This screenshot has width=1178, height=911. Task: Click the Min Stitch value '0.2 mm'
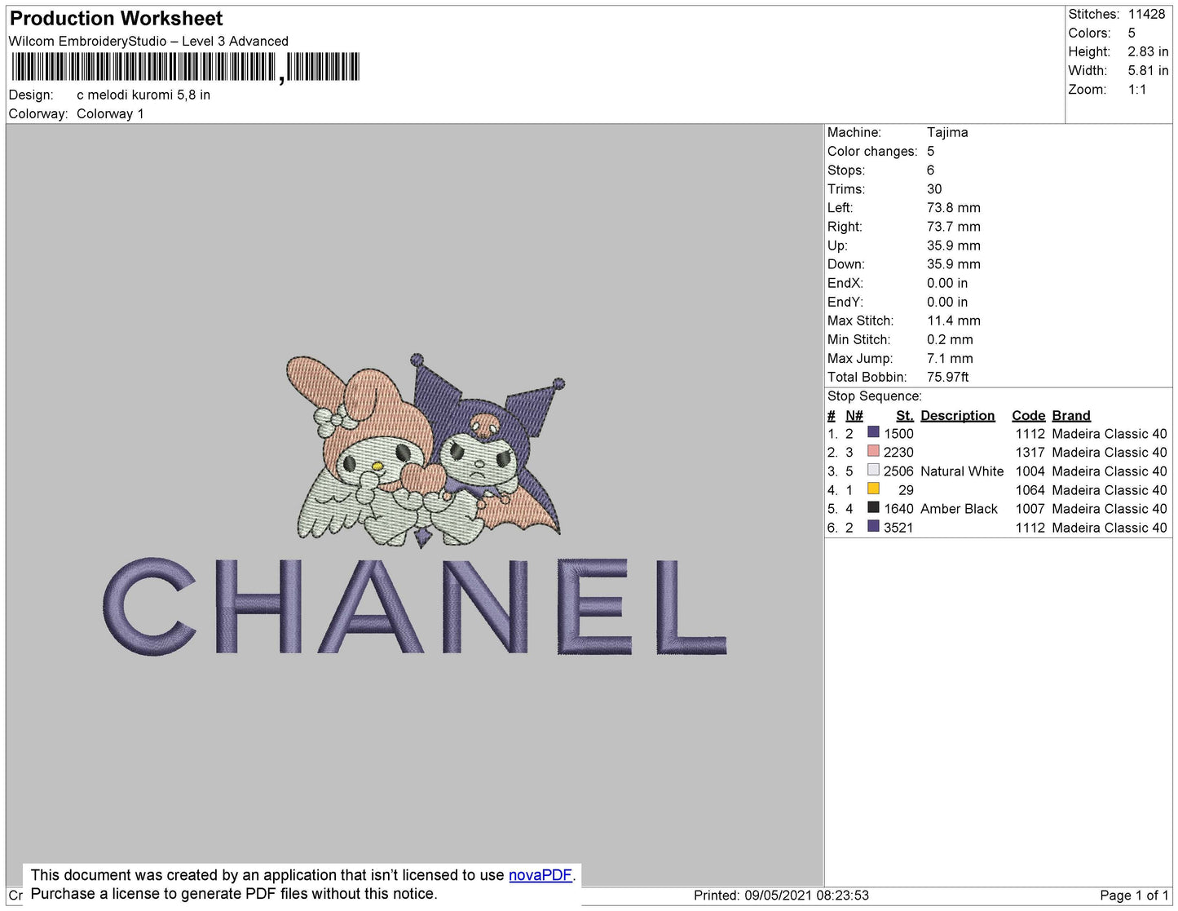[x=950, y=339]
